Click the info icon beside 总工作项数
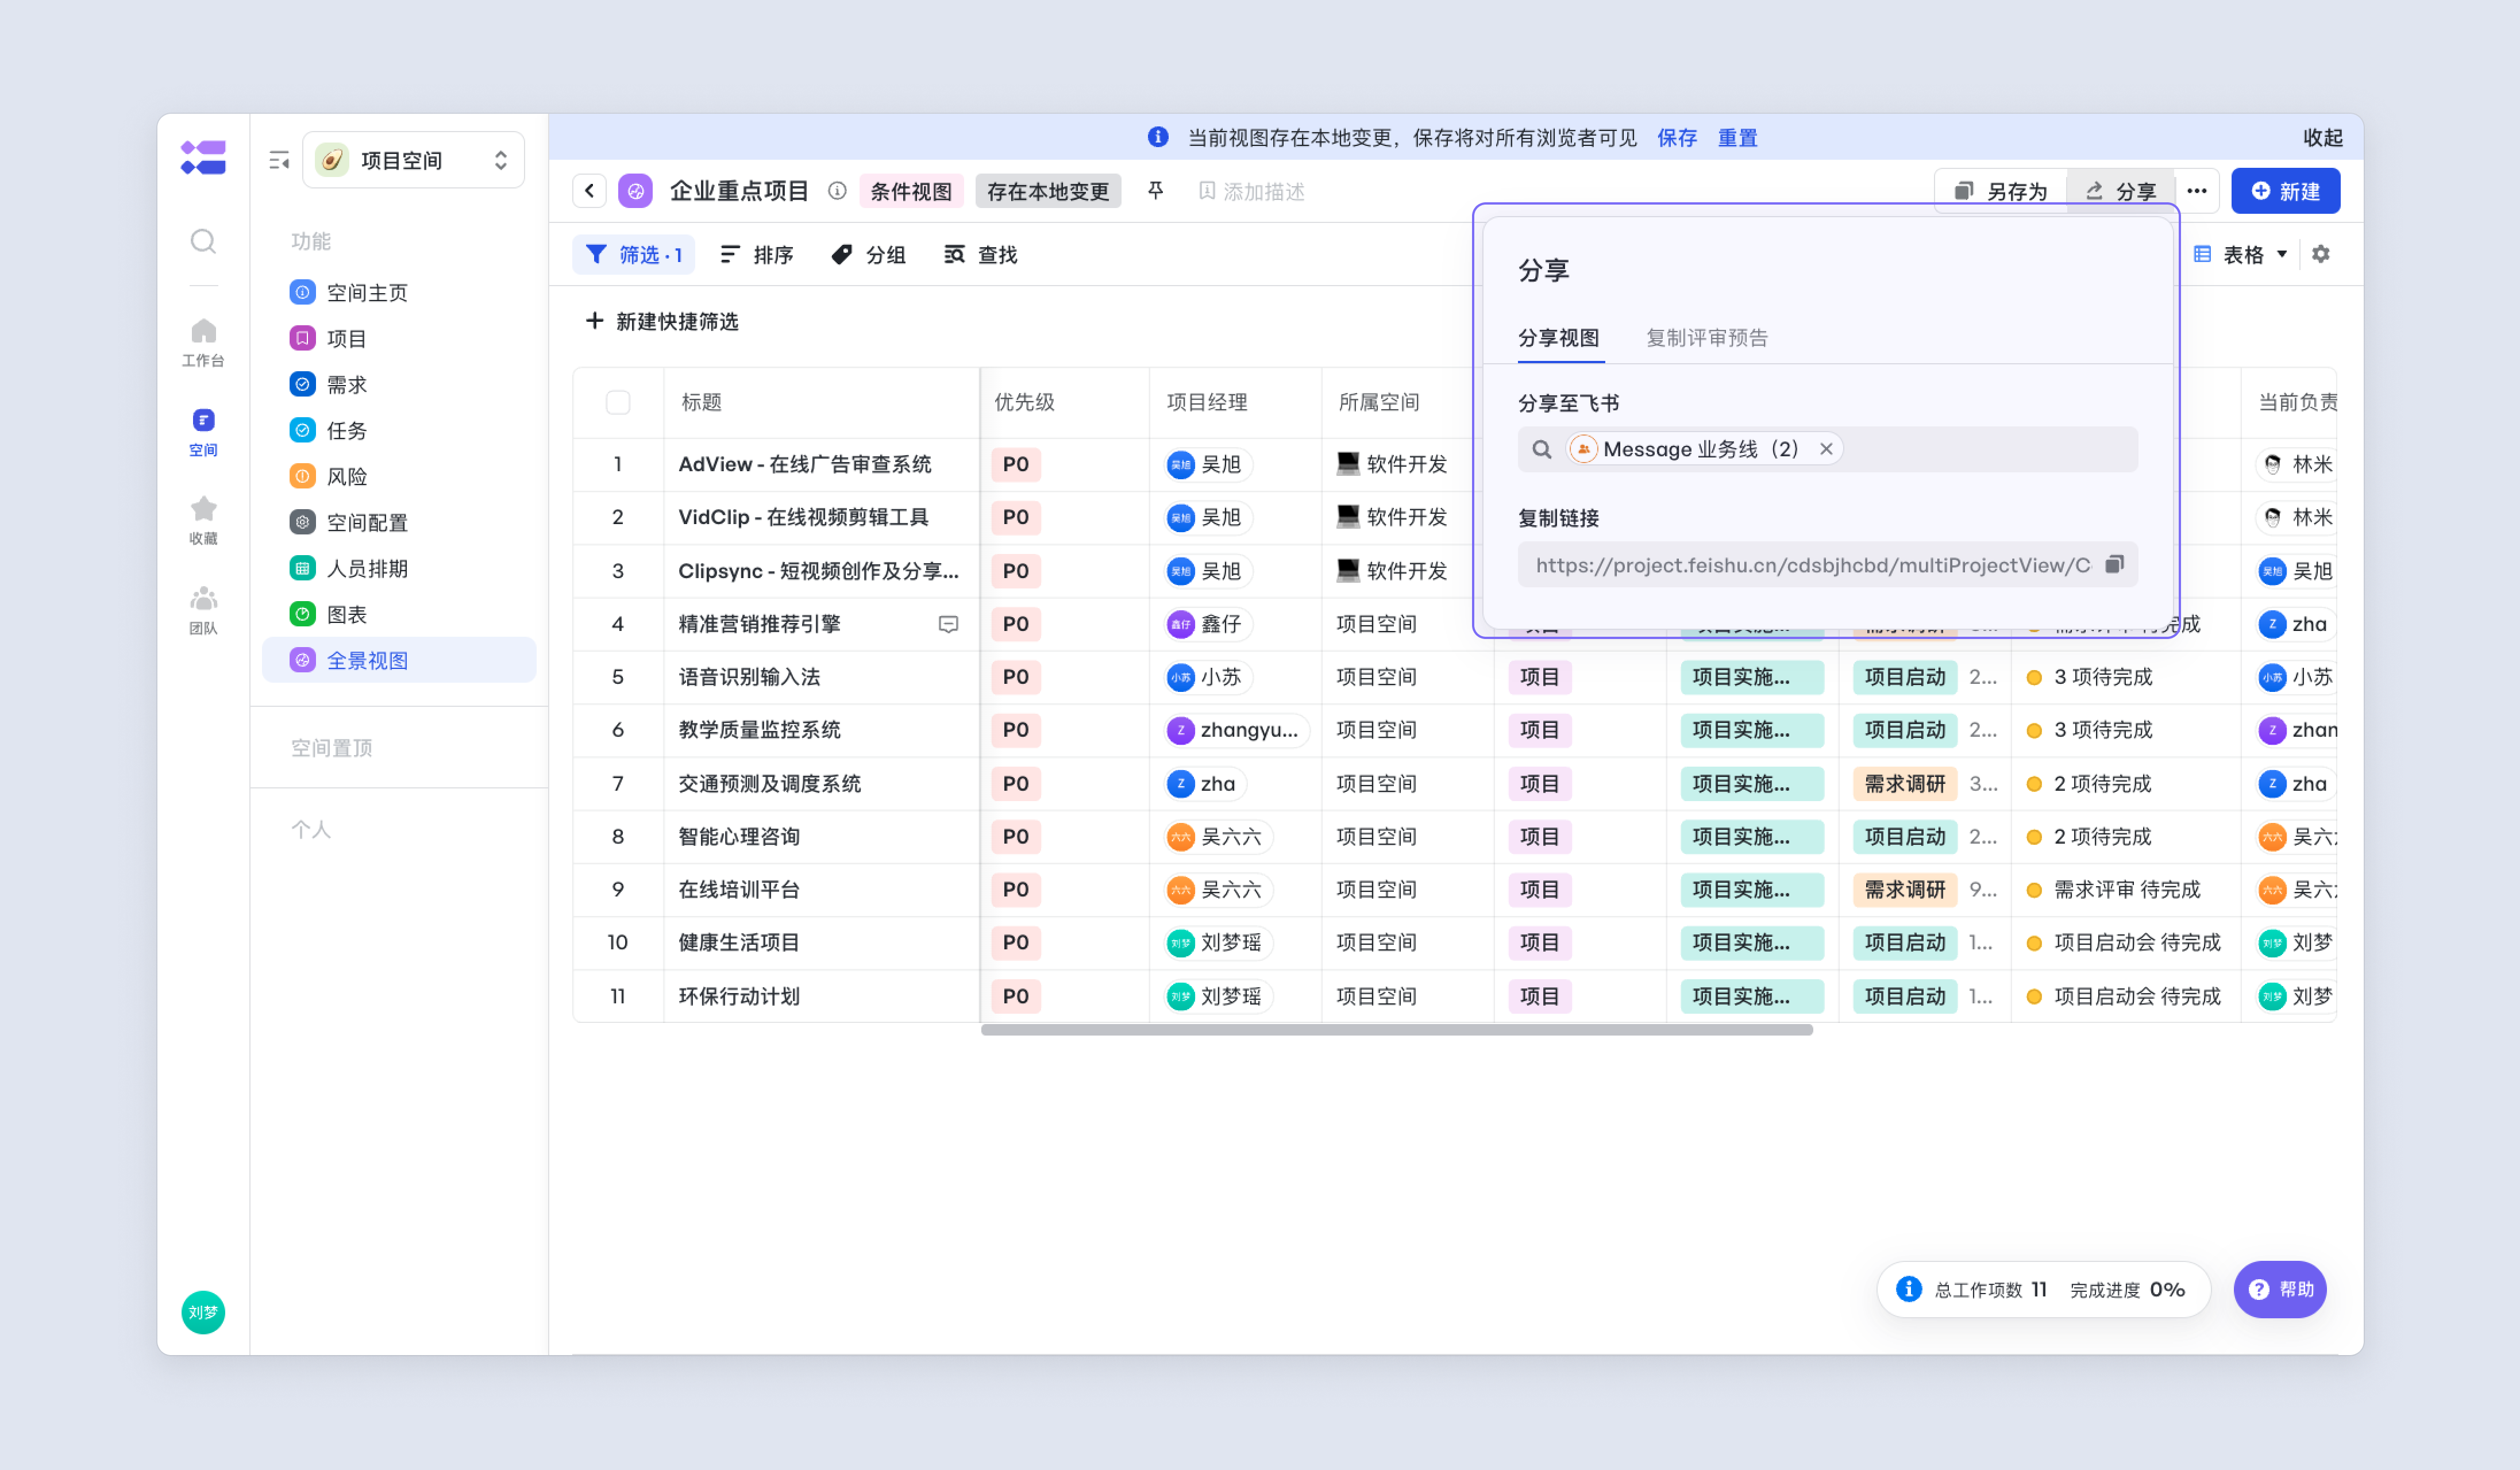 pos(1909,1289)
